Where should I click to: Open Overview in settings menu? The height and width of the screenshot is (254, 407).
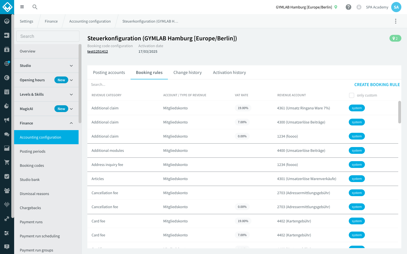46,51
